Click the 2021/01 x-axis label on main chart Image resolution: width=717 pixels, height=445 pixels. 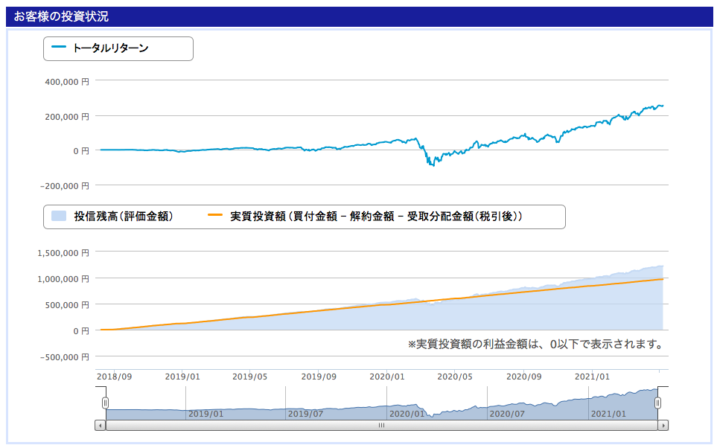tap(592, 377)
